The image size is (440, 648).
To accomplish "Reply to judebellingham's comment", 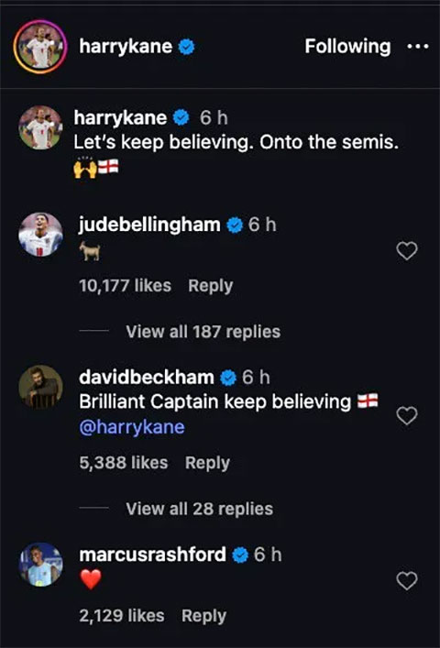I will click(210, 286).
